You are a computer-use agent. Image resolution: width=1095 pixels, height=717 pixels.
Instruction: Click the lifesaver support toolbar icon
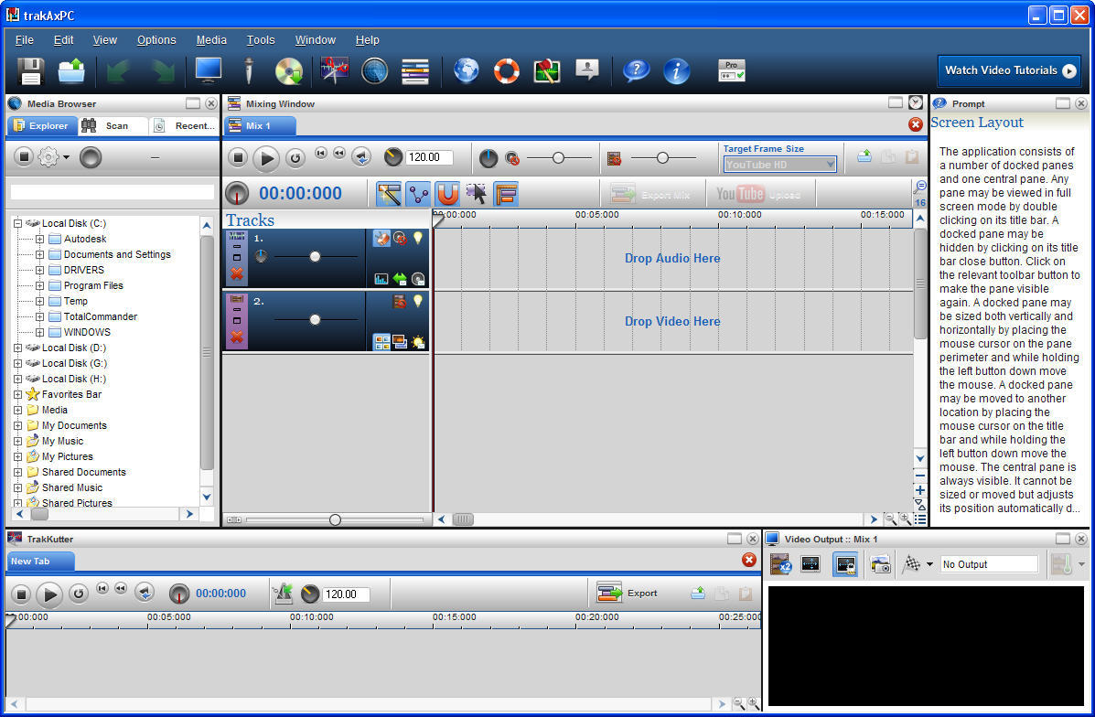(506, 70)
